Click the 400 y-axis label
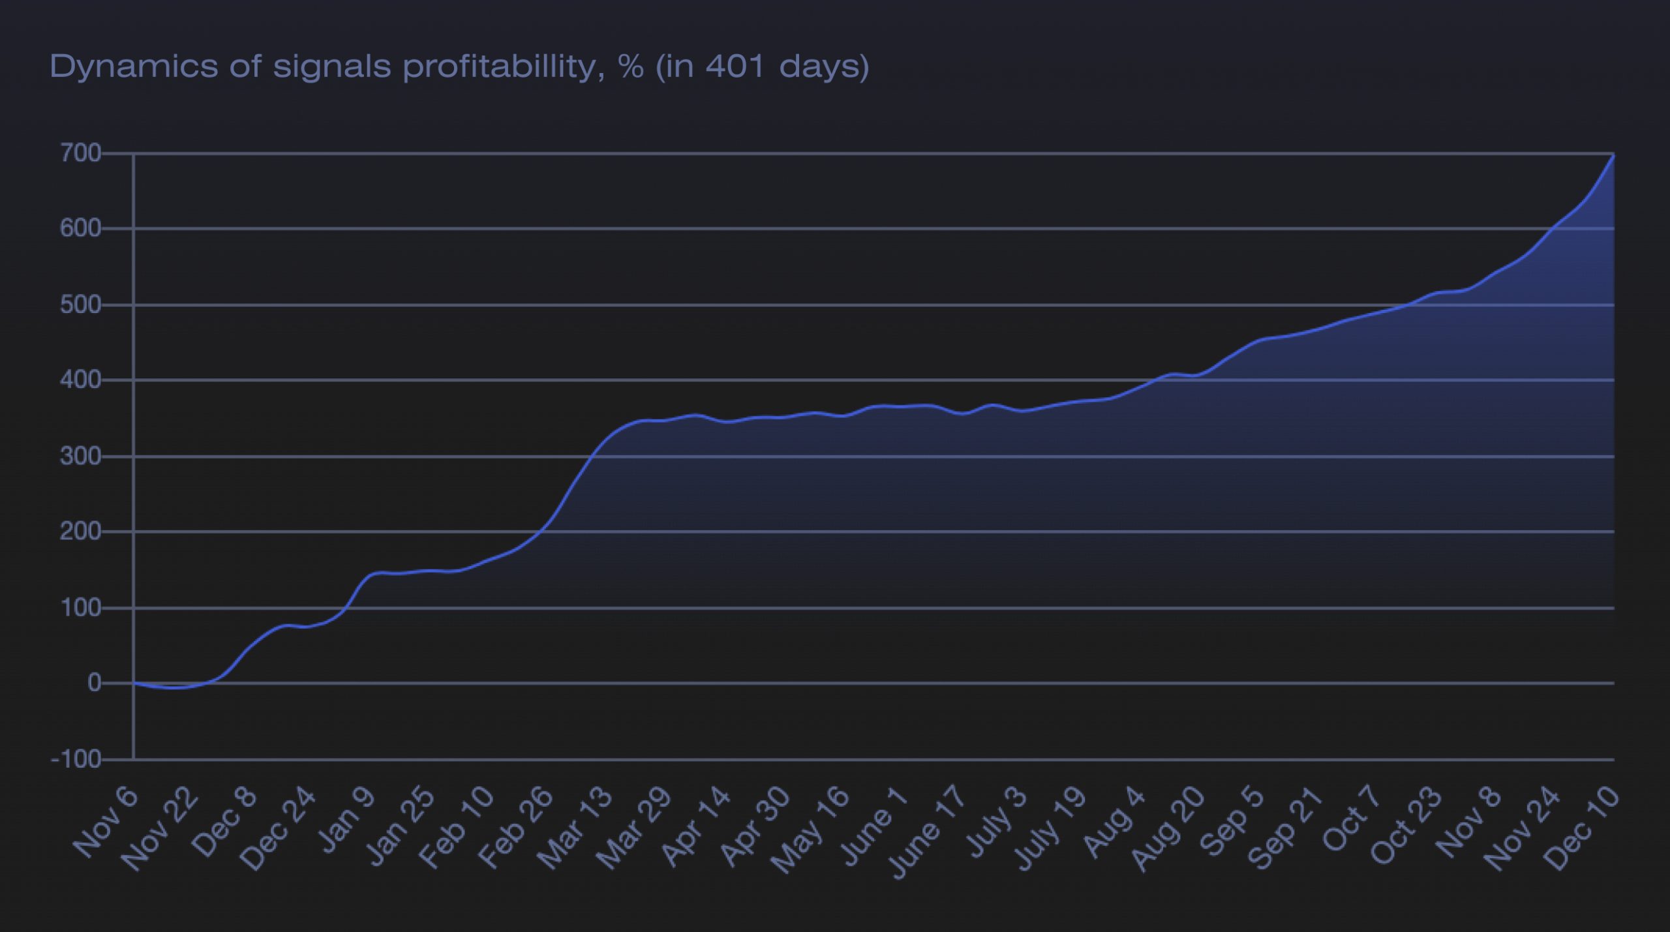The image size is (1670, 932). pyautogui.click(x=80, y=380)
